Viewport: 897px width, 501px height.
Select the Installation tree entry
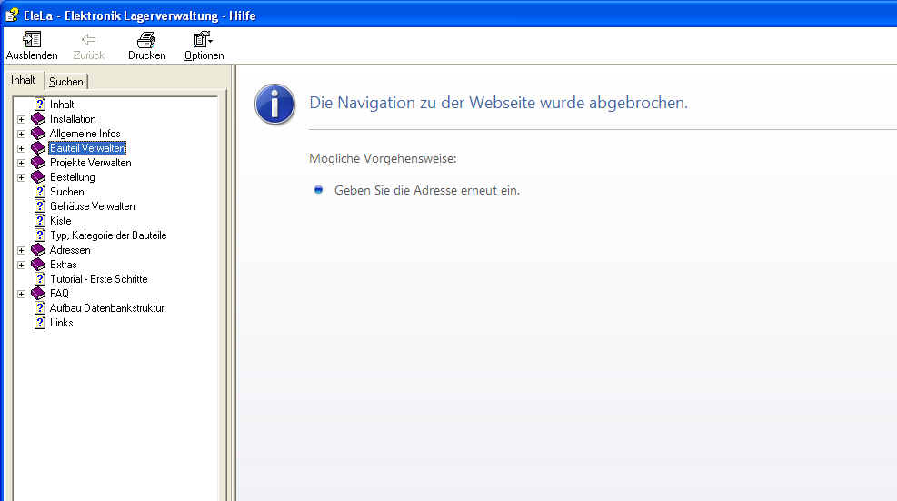point(73,119)
